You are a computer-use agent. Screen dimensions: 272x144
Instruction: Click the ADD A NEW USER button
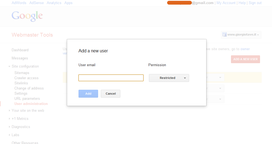245,59
